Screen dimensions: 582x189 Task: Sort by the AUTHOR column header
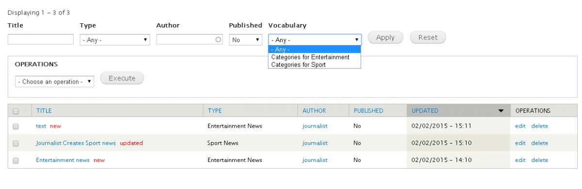click(314, 111)
